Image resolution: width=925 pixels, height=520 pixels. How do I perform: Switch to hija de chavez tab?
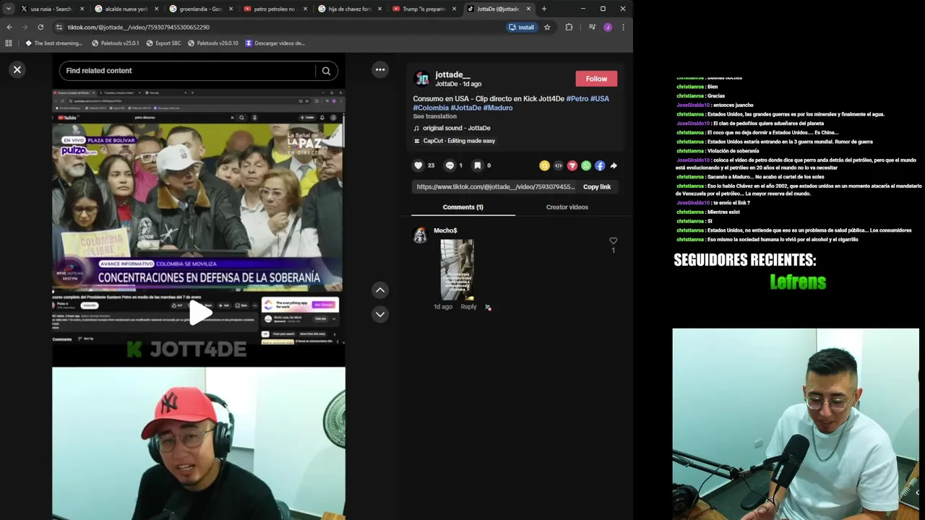click(350, 9)
